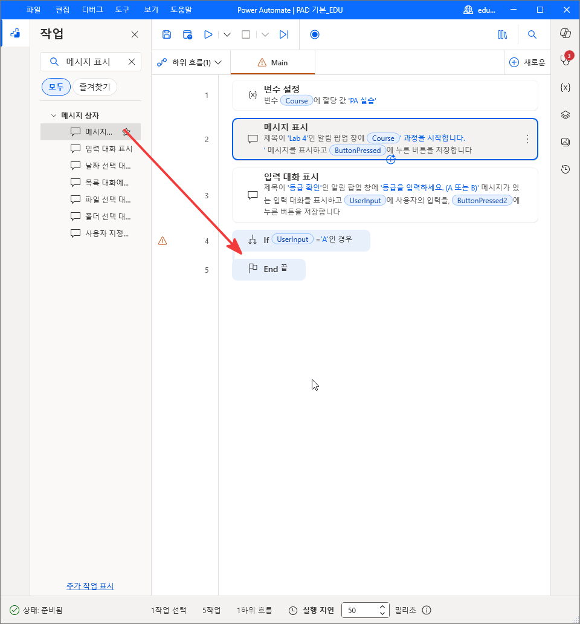This screenshot has width=580, height=624.
Task: Click the 상태: 준비됨 status text
Action: pyautogui.click(x=42, y=610)
